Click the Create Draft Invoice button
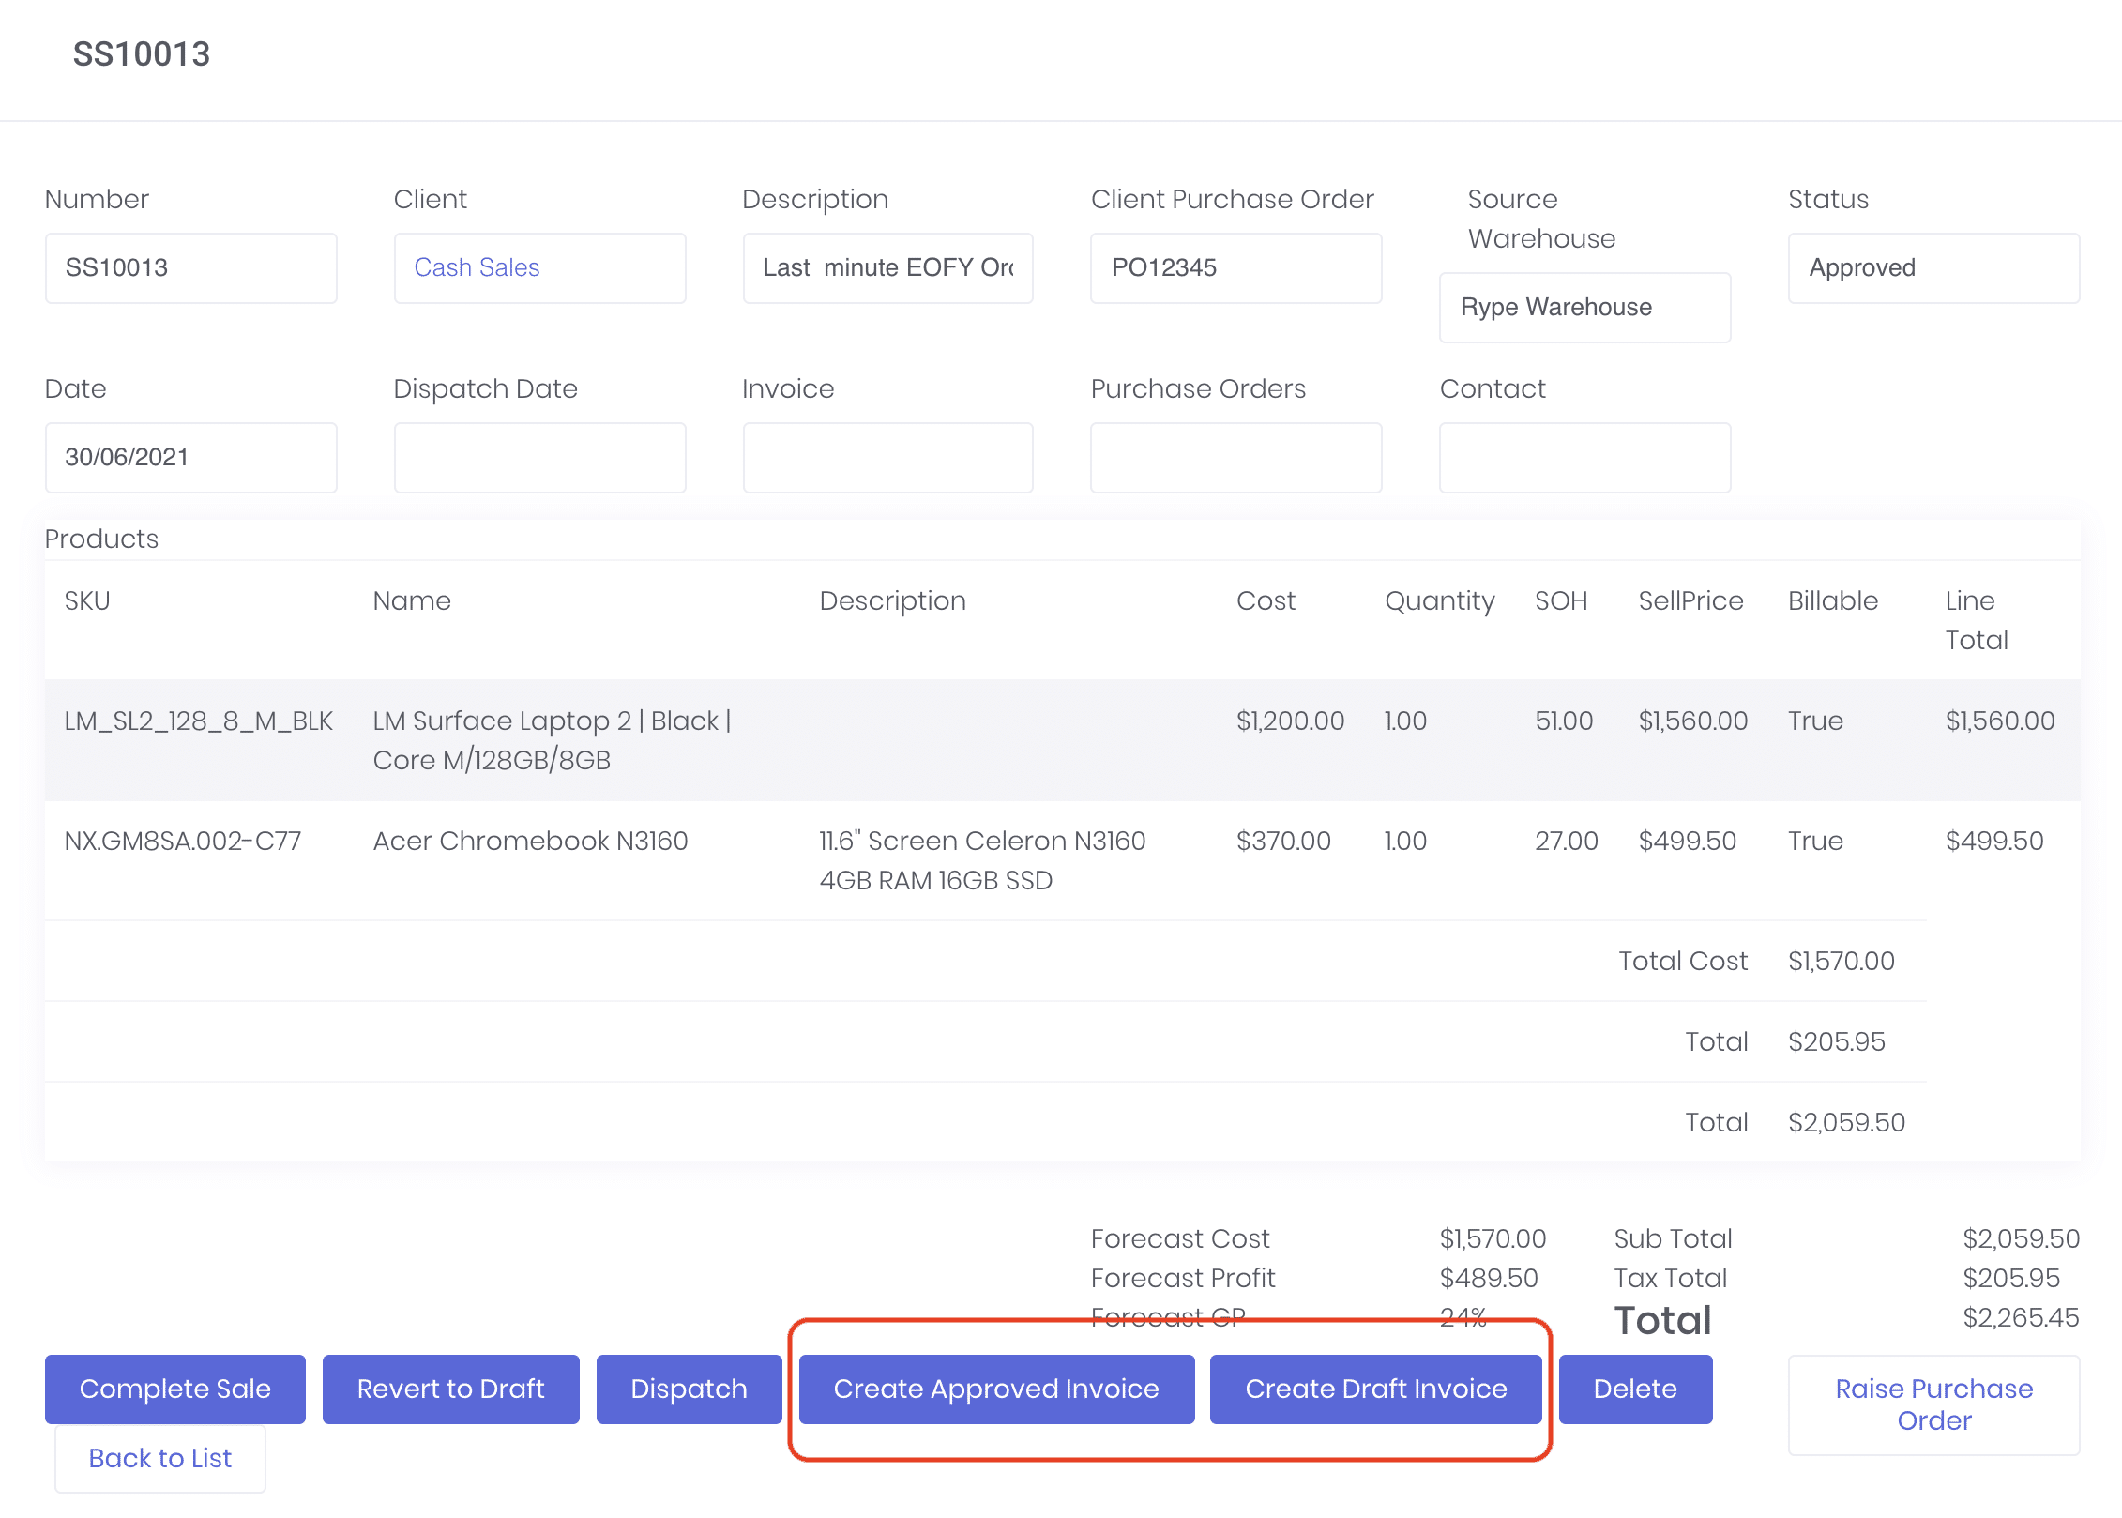Screen dimensions: 2122x1518 pos(1376,1389)
